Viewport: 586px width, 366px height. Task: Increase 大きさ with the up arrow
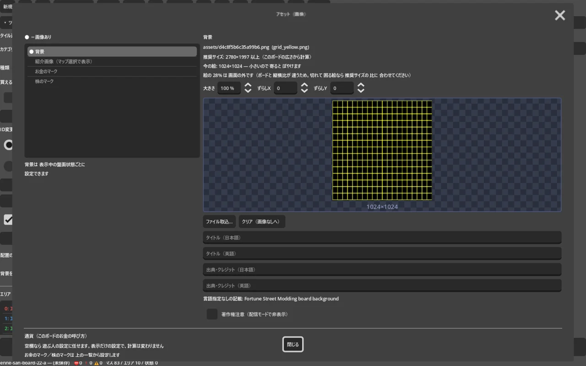tap(248, 85)
